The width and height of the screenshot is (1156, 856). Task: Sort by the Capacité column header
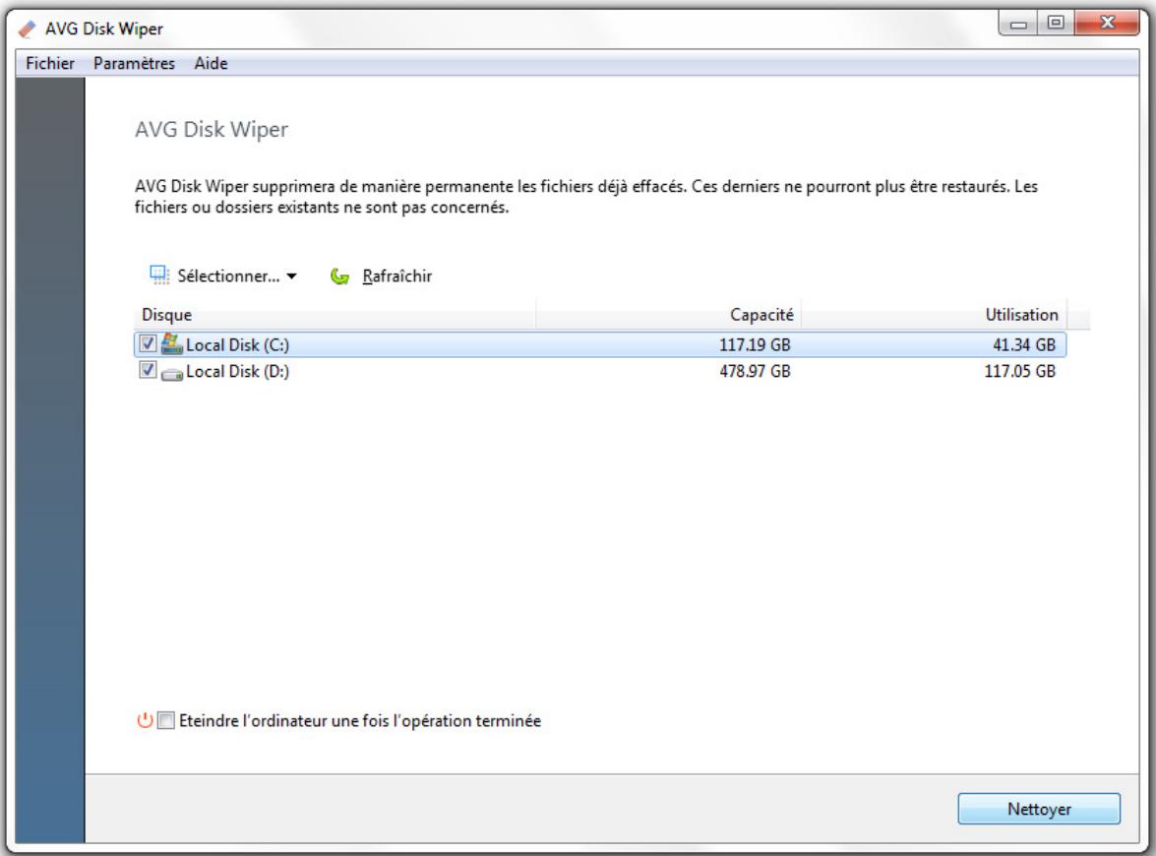pos(668,315)
